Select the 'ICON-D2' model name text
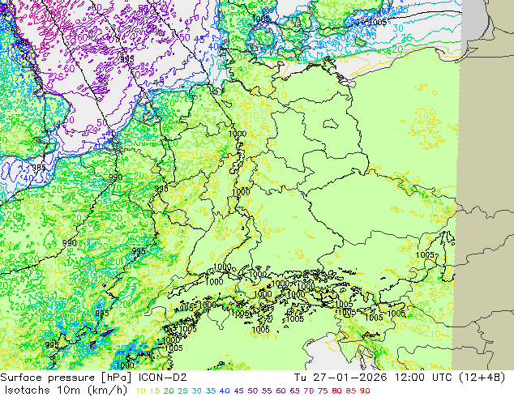 [x=163, y=378]
